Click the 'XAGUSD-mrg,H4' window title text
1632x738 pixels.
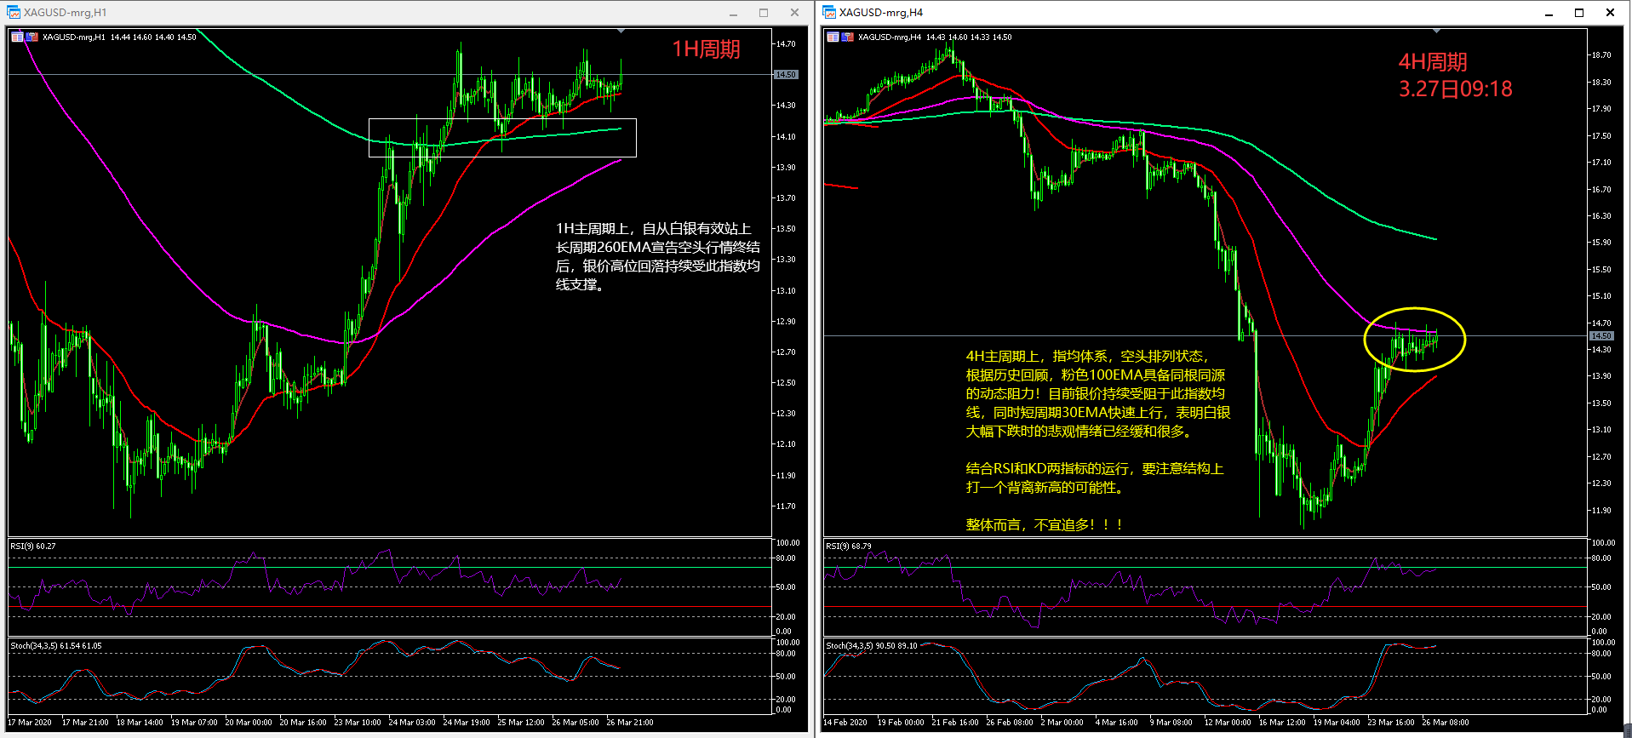[x=881, y=13]
